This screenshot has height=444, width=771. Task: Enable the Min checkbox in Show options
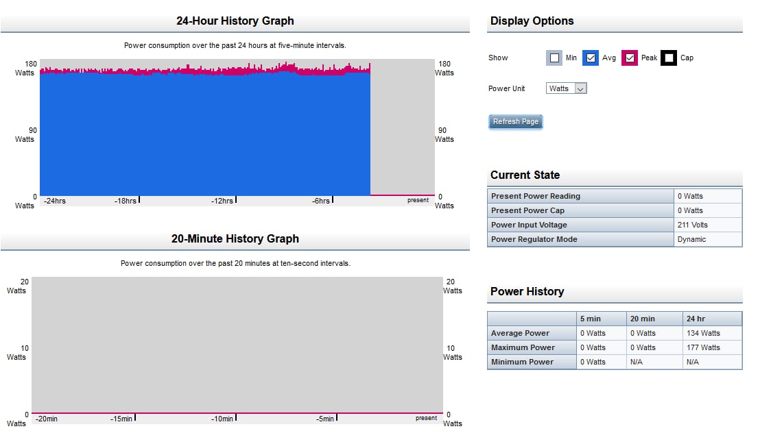[555, 58]
